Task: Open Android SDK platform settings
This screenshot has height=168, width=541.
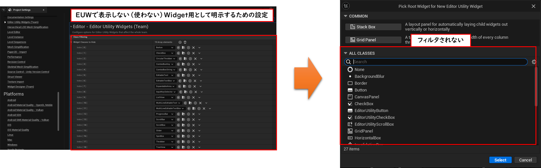Action: click(14, 115)
